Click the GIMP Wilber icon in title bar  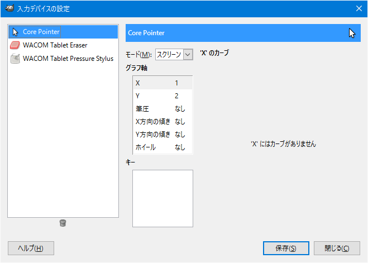(x=9, y=8)
